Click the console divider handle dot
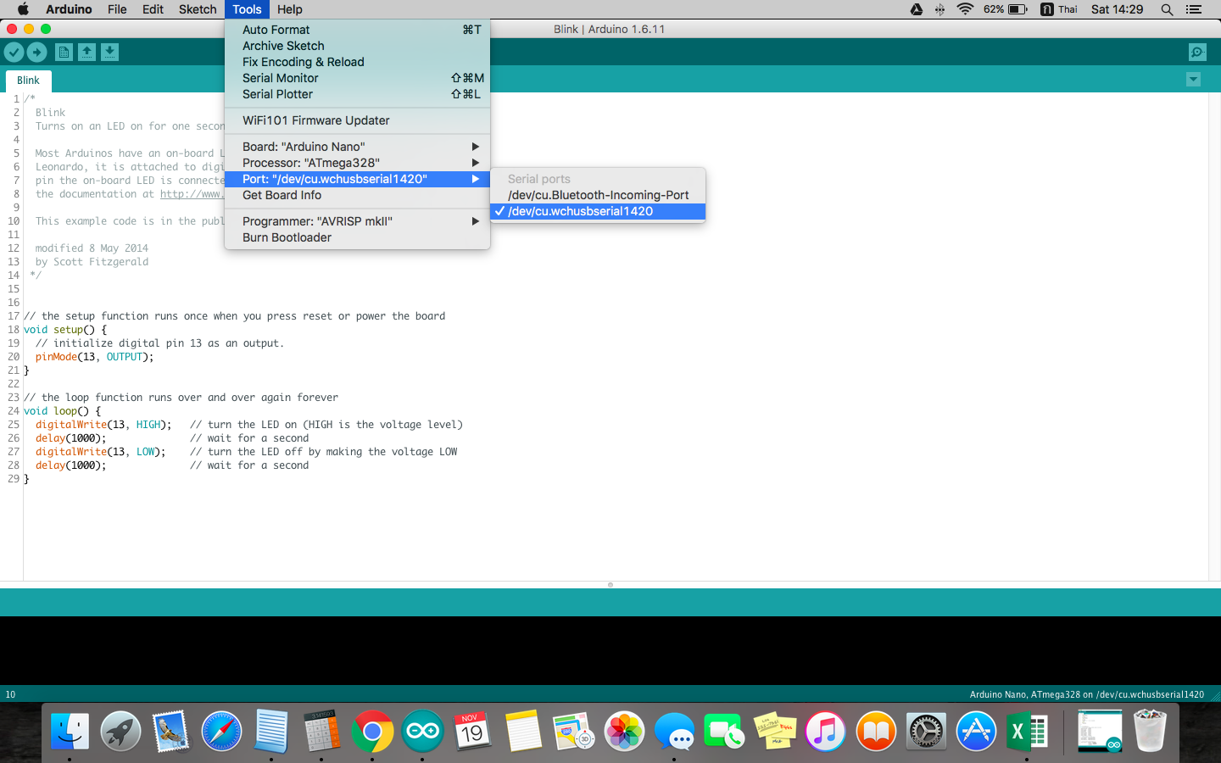Screen dimensions: 1221x763 [610, 585]
